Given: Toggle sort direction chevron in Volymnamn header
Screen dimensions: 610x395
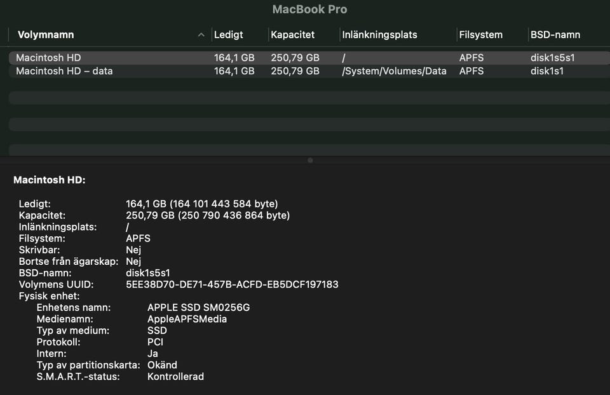Looking at the screenshot, I should 201,34.
